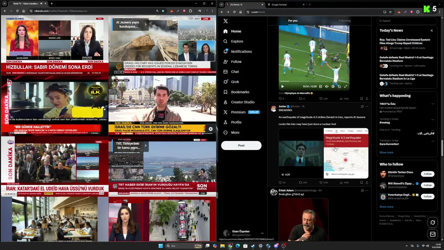Open the Grok floating button at bottom right
444x250 pixels.
(x=433, y=222)
